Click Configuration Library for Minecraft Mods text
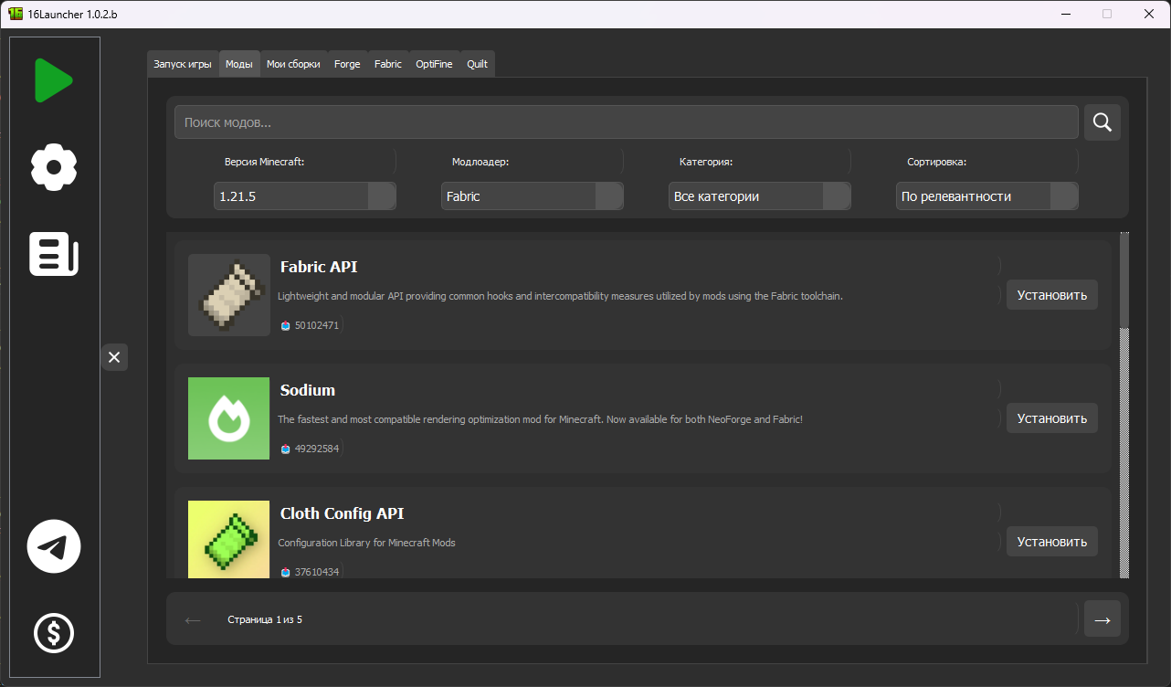Viewport: 1171px width, 687px height. (x=366, y=543)
